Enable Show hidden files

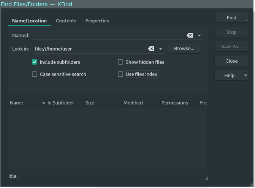pos(120,62)
